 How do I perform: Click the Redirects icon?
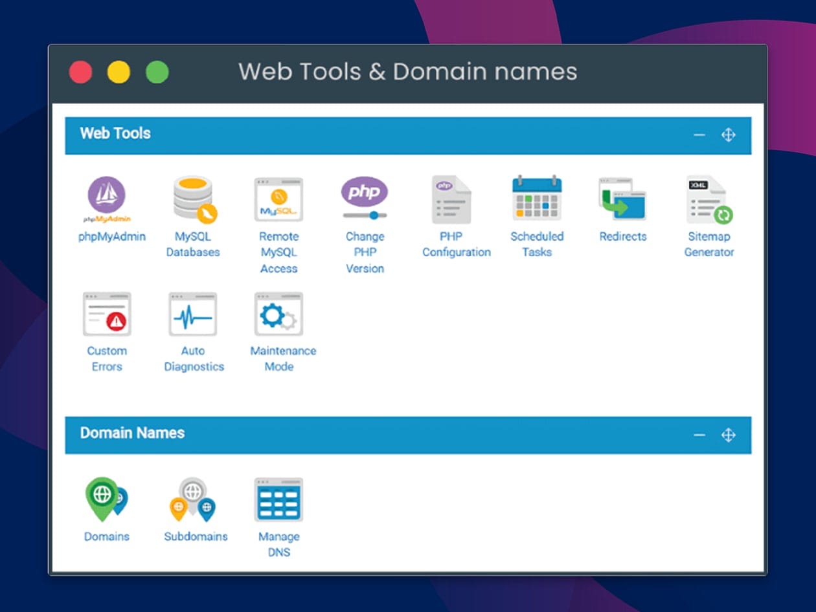pos(622,199)
